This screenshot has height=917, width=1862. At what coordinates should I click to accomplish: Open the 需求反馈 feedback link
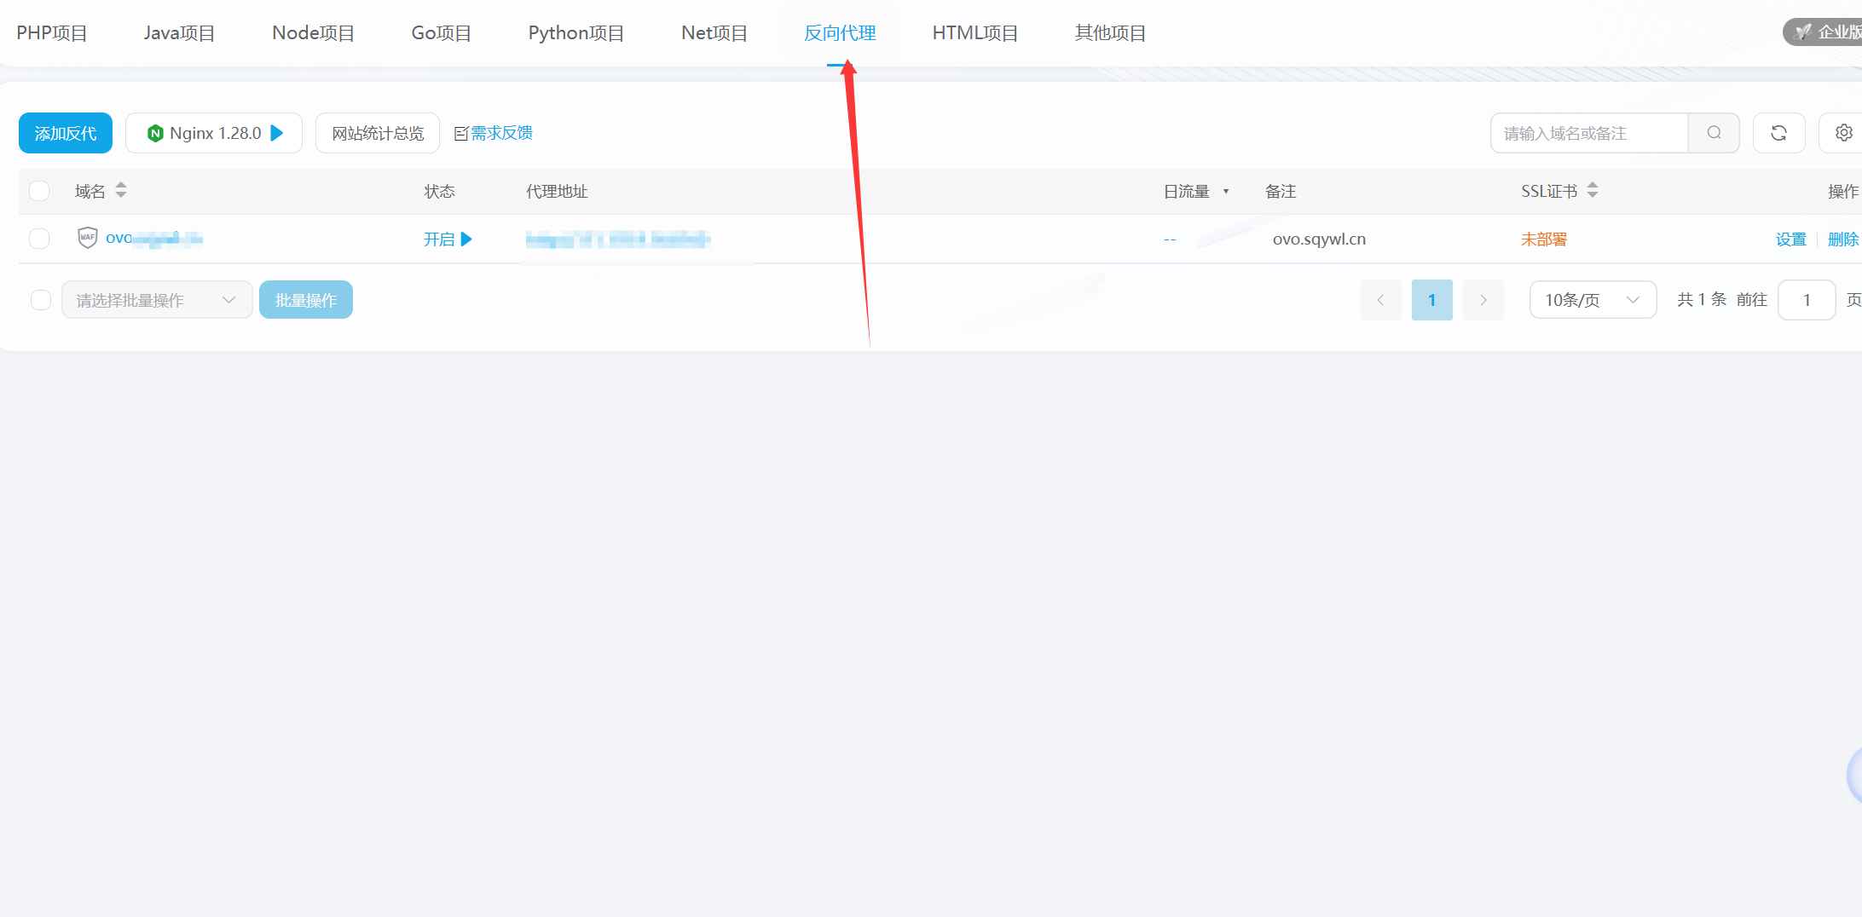click(x=494, y=133)
